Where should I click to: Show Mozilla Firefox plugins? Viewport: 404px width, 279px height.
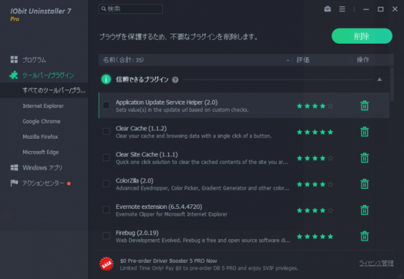point(40,137)
